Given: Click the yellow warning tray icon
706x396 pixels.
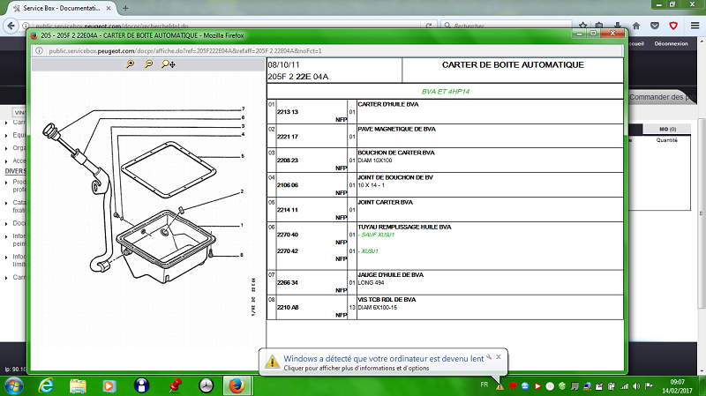Looking at the screenshot, I should coord(499,386).
